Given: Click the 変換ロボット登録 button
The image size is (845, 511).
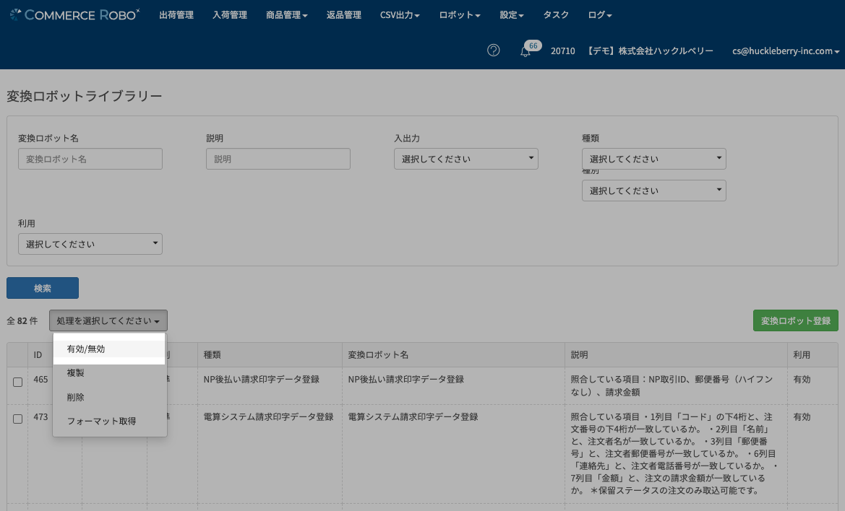Looking at the screenshot, I should 795,320.
